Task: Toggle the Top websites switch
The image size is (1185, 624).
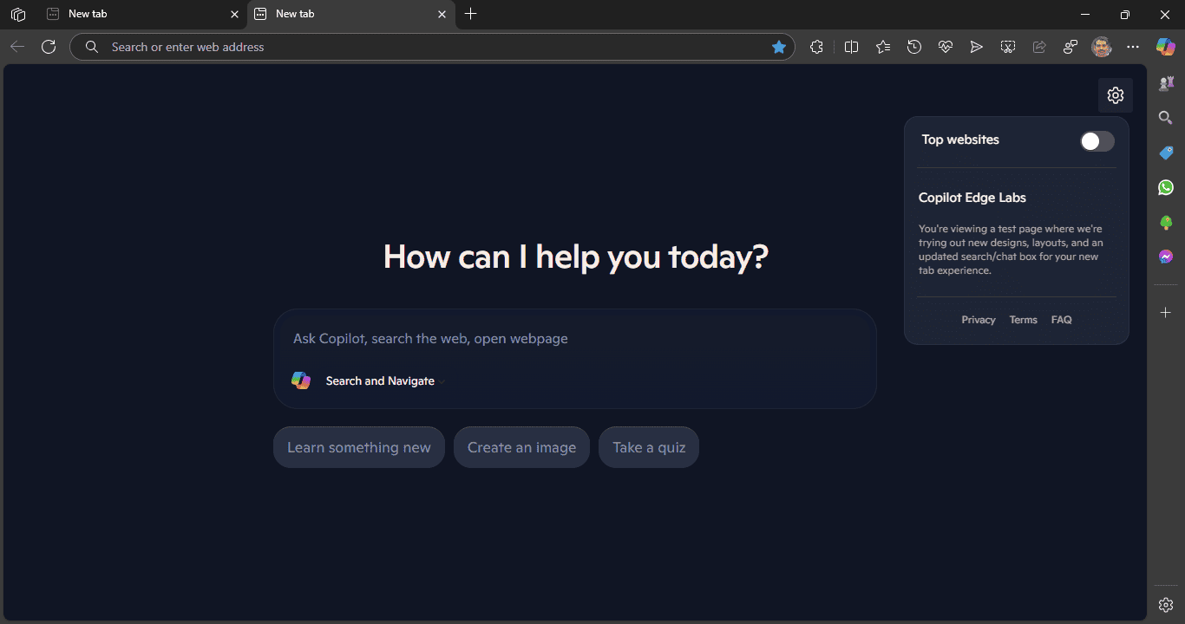Action: click(x=1097, y=141)
